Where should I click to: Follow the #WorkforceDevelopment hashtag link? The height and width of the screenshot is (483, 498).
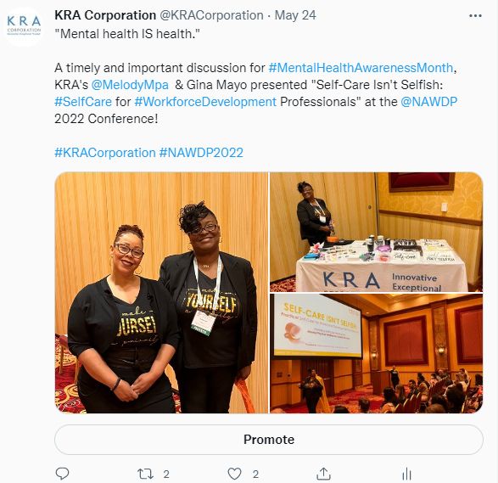coord(205,102)
